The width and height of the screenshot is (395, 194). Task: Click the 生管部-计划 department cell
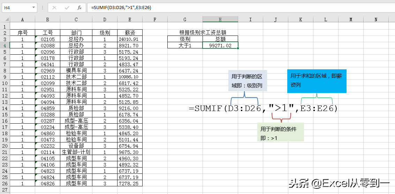[x=76, y=152]
